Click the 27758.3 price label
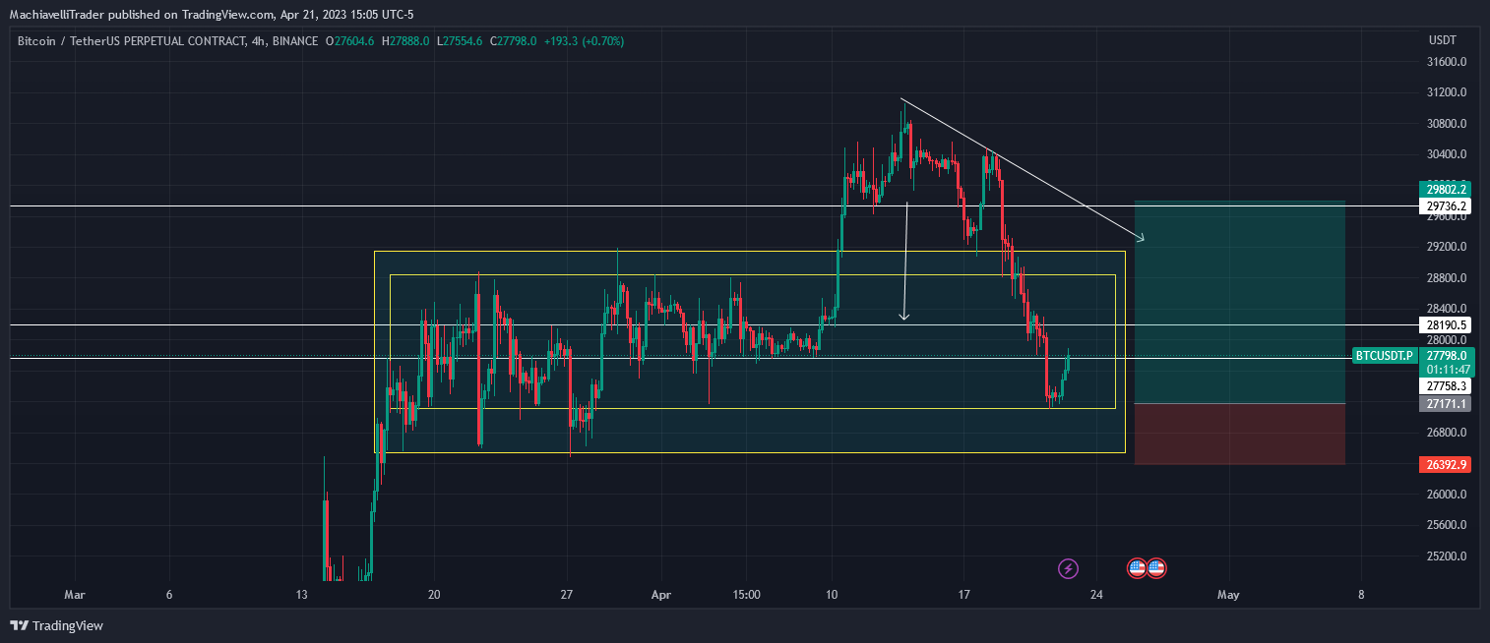1490x643 pixels. tap(1445, 386)
